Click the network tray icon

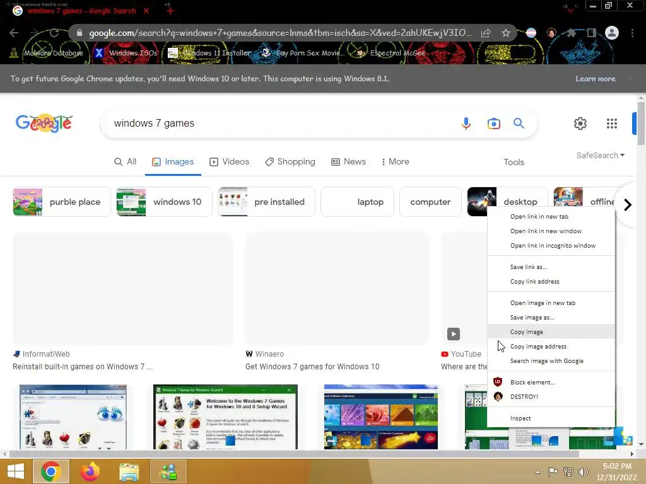tap(568, 472)
